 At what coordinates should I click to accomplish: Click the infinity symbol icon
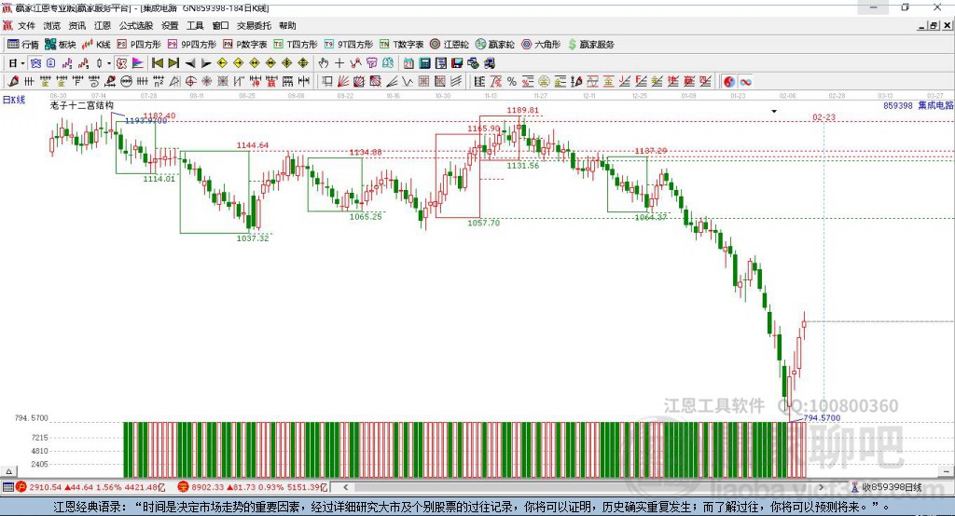coord(746,81)
